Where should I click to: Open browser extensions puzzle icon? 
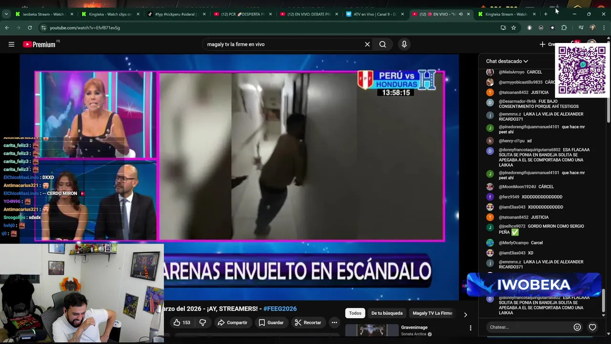coord(564,28)
